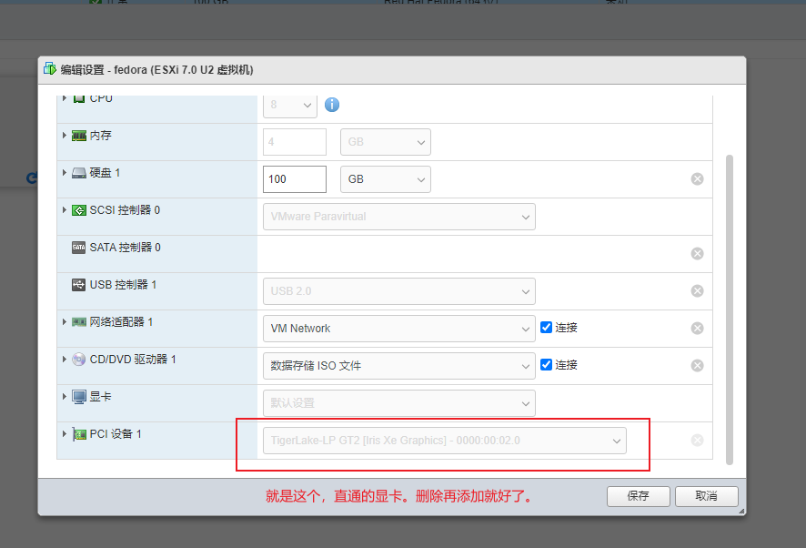Open the 数据存储 ISO 文件 dropdown
The image size is (806, 548).
(x=398, y=366)
